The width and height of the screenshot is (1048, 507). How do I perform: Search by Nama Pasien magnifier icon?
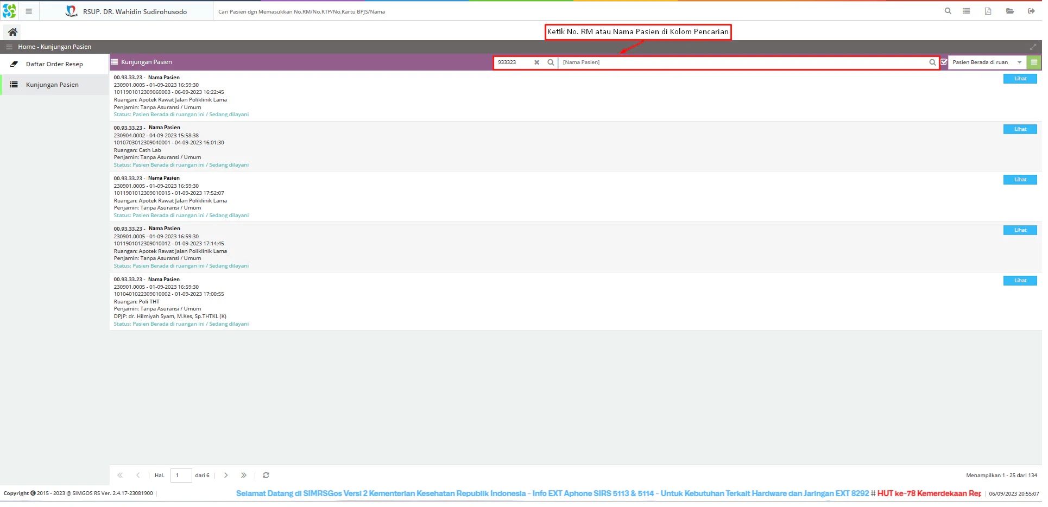[x=933, y=62]
